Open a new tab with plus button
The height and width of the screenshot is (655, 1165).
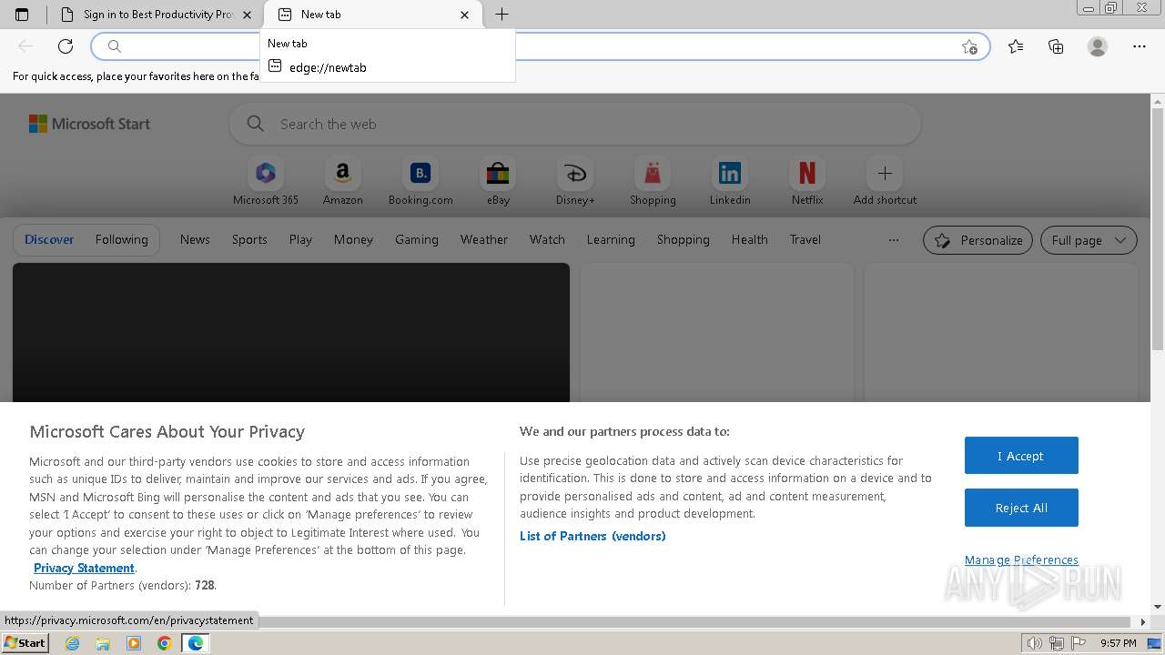click(501, 15)
